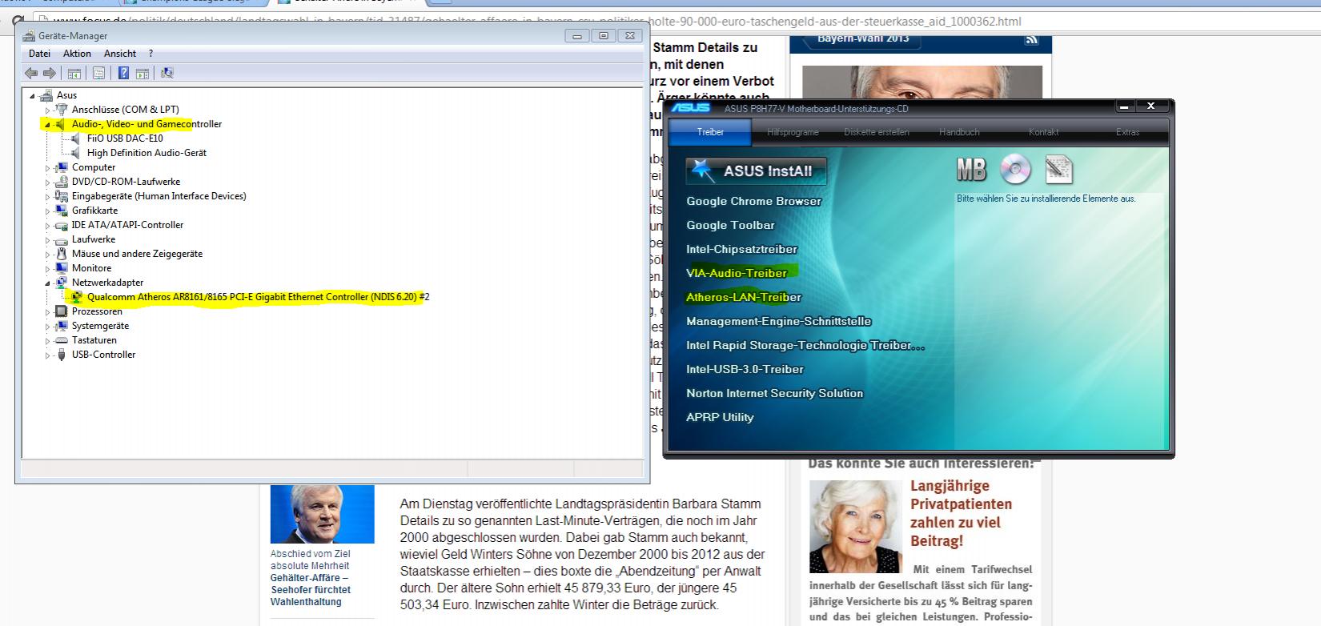Select Google Chrome Browser in ASUS driver list
Image resolution: width=1321 pixels, height=626 pixels.
pyautogui.click(x=753, y=201)
